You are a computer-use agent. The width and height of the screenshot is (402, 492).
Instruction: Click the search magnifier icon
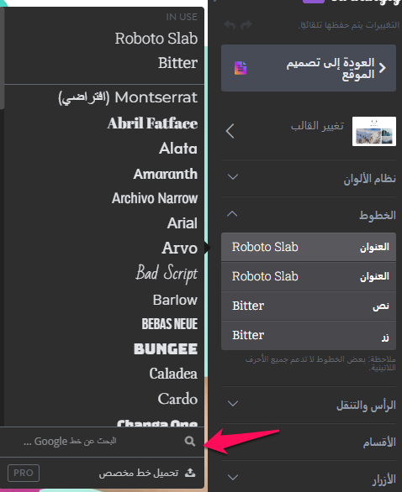(x=190, y=441)
